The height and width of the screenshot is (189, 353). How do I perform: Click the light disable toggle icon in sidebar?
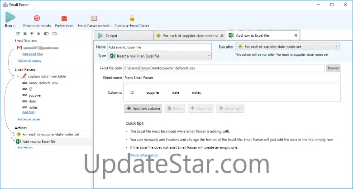54,34
